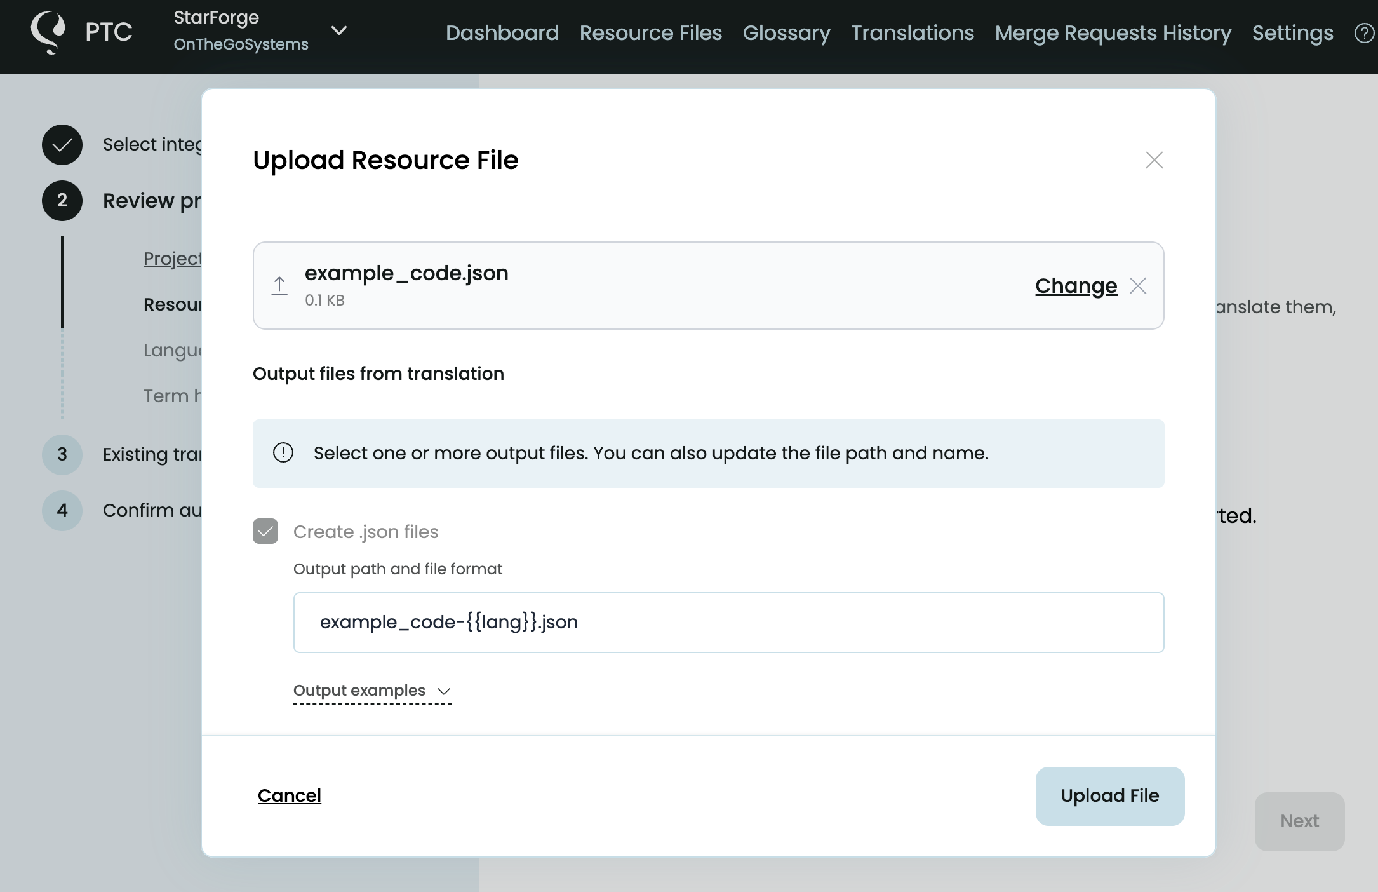Click the completed step checkmark circle

click(x=62, y=145)
